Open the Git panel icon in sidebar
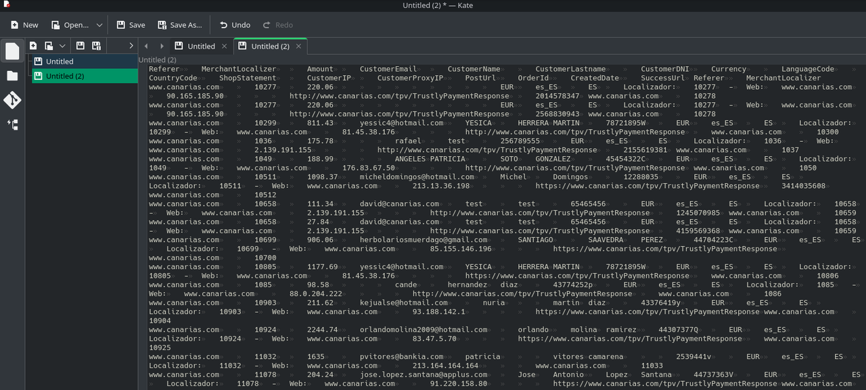The width and height of the screenshot is (866, 390). [12, 100]
